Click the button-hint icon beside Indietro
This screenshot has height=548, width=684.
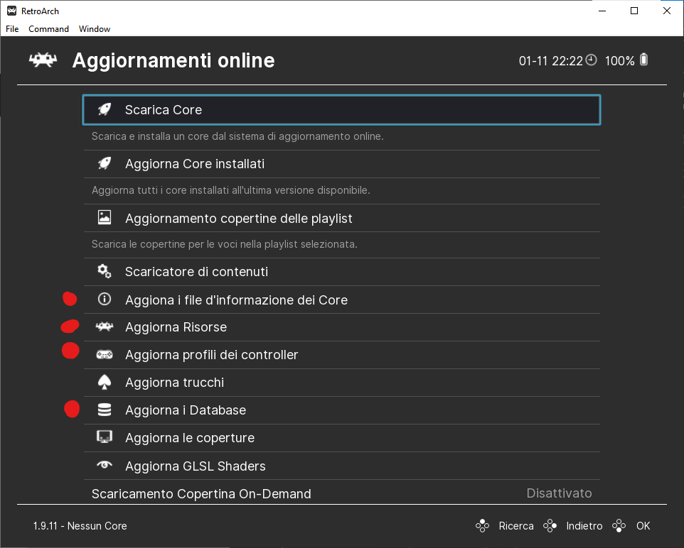(550, 526)
